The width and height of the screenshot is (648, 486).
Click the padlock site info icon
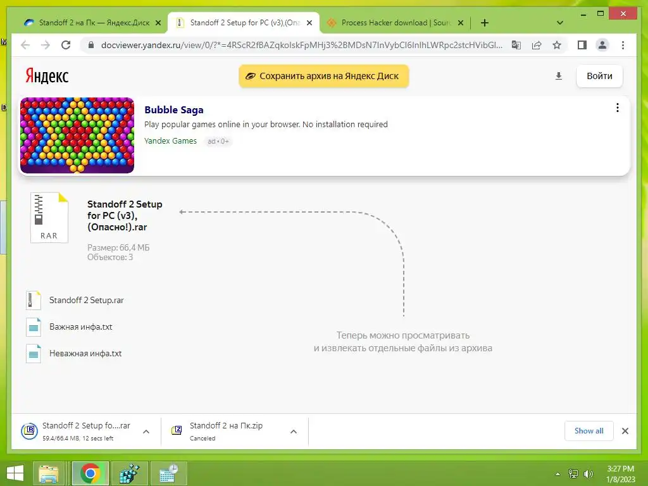click(x=91, y=45)
